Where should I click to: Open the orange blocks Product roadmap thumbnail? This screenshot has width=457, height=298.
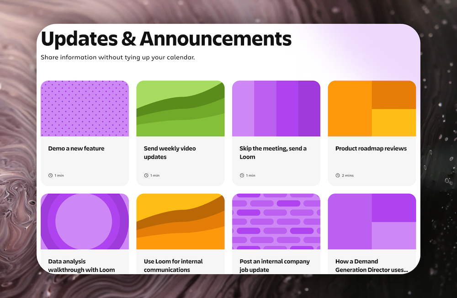tap(372, 108)
